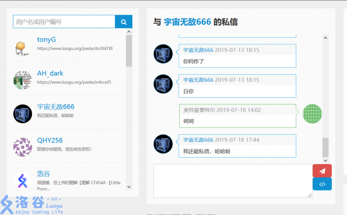Click the message compose text area

(x=233, y=181)
